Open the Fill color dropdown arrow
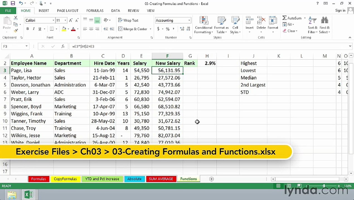 click(68, 29)
